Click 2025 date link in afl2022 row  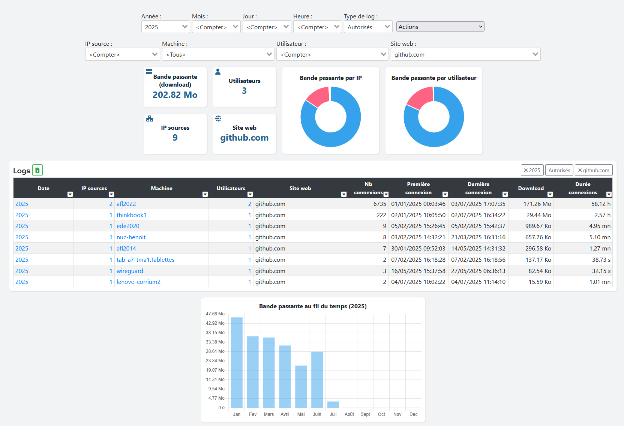22,204
